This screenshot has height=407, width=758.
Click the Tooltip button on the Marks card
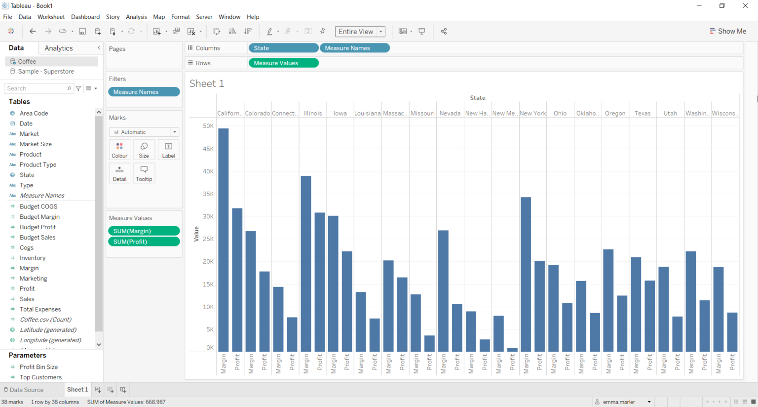(144, 173)
